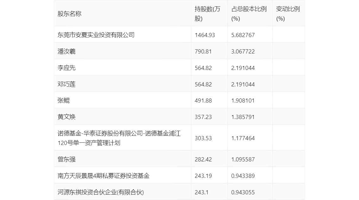Click the value 357.23
Screen dimensions: 359x200
[x=203, y=117]
